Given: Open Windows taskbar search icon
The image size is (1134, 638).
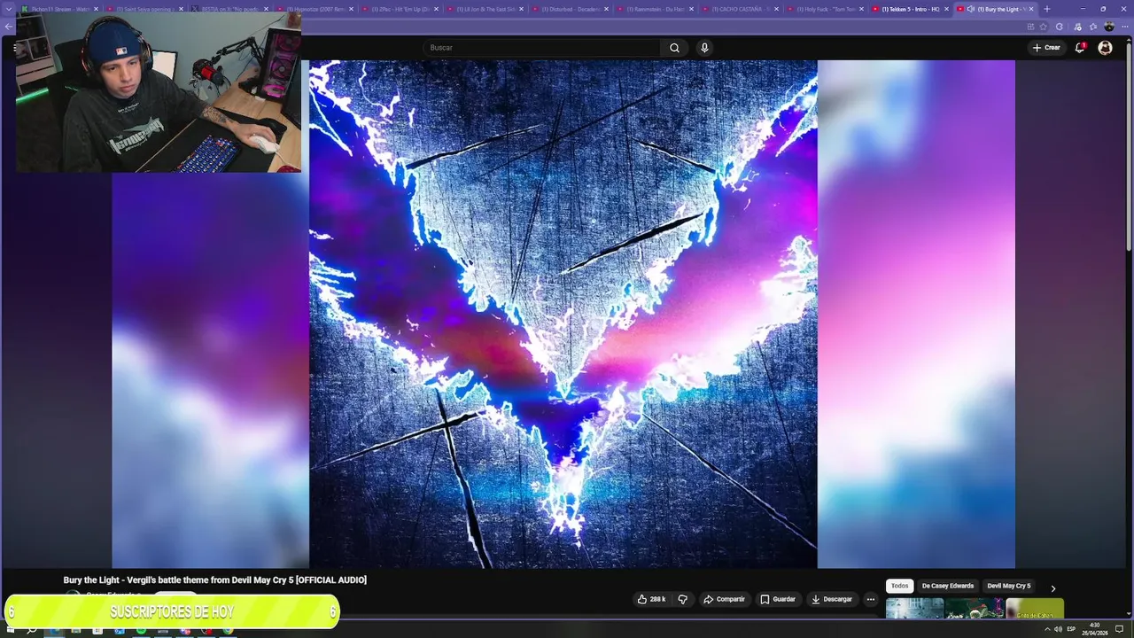Looking at the screenshot, I should [32, 630].
